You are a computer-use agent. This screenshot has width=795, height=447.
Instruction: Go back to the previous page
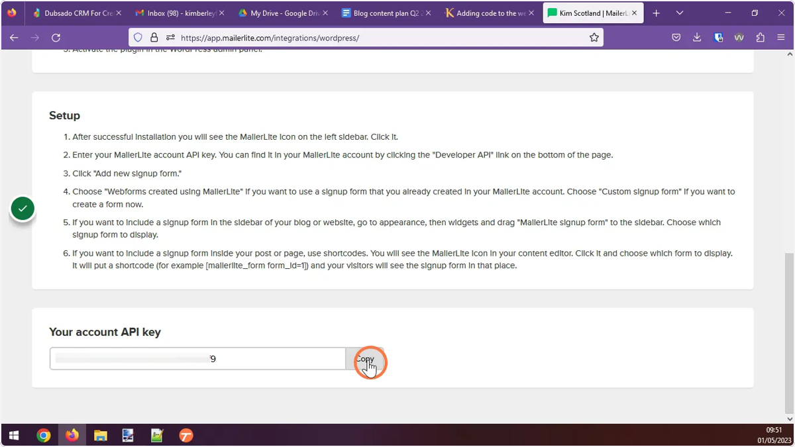point(14,38)
